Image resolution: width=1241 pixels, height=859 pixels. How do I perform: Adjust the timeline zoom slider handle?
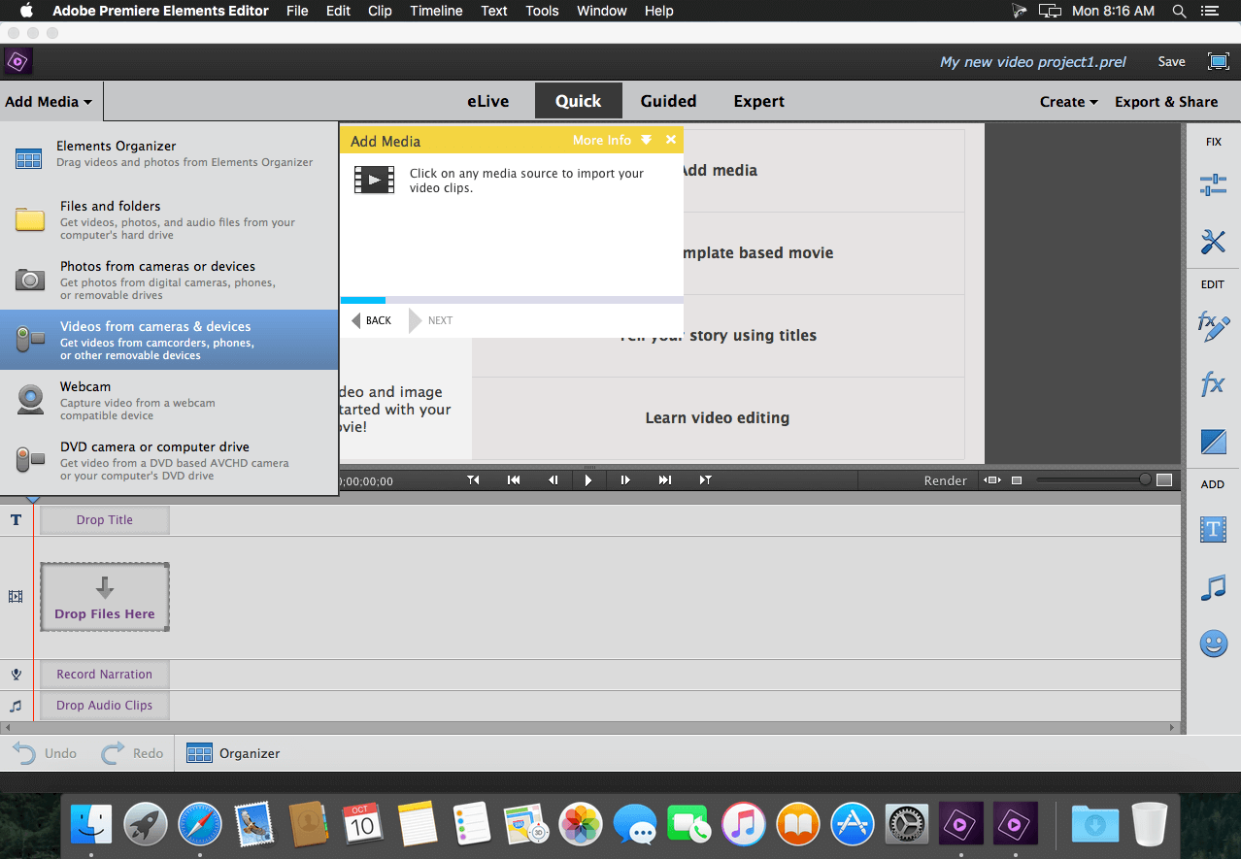(x=1145, y=479)
